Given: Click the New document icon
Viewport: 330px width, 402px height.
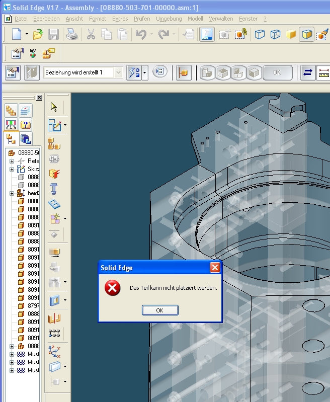Looking at the screenshot, I should [x=17, y=34].
